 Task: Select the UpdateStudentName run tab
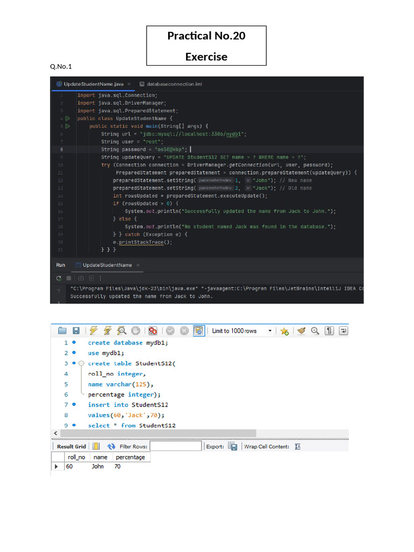point(107,265)
